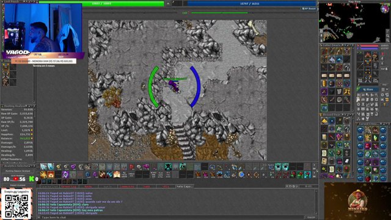The height and width of the screenshot is (220, 391).
Task: Click Impact Analyser button
Action: (x=18, y=185)
